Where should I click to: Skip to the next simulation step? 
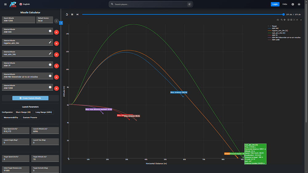click(x=77, y=14)
